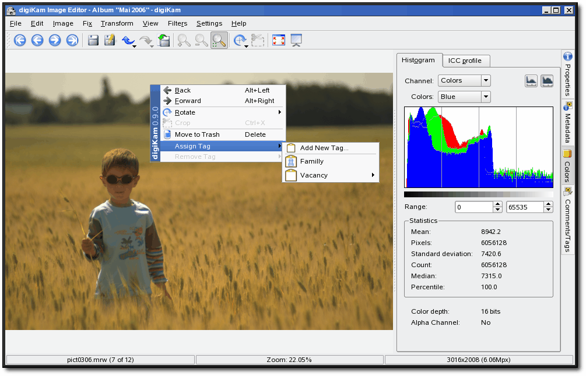Image resolution: width=586 pixels, height=376 pixels.
Task: Click the Save As toolbar icon
Action: click(110, 40)
